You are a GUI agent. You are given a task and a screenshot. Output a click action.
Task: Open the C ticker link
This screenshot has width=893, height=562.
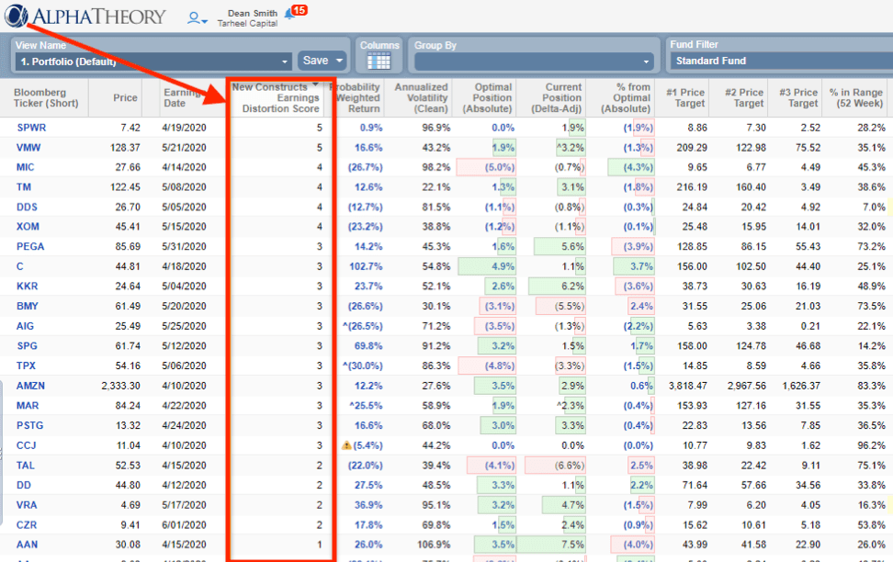[20, 266]
